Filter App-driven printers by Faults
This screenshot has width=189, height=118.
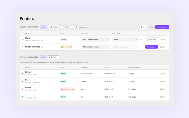pyautogui.click(x=53, y=57)
